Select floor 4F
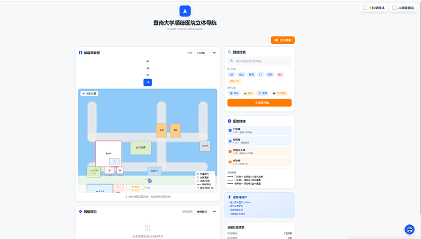 click(148, 62)
